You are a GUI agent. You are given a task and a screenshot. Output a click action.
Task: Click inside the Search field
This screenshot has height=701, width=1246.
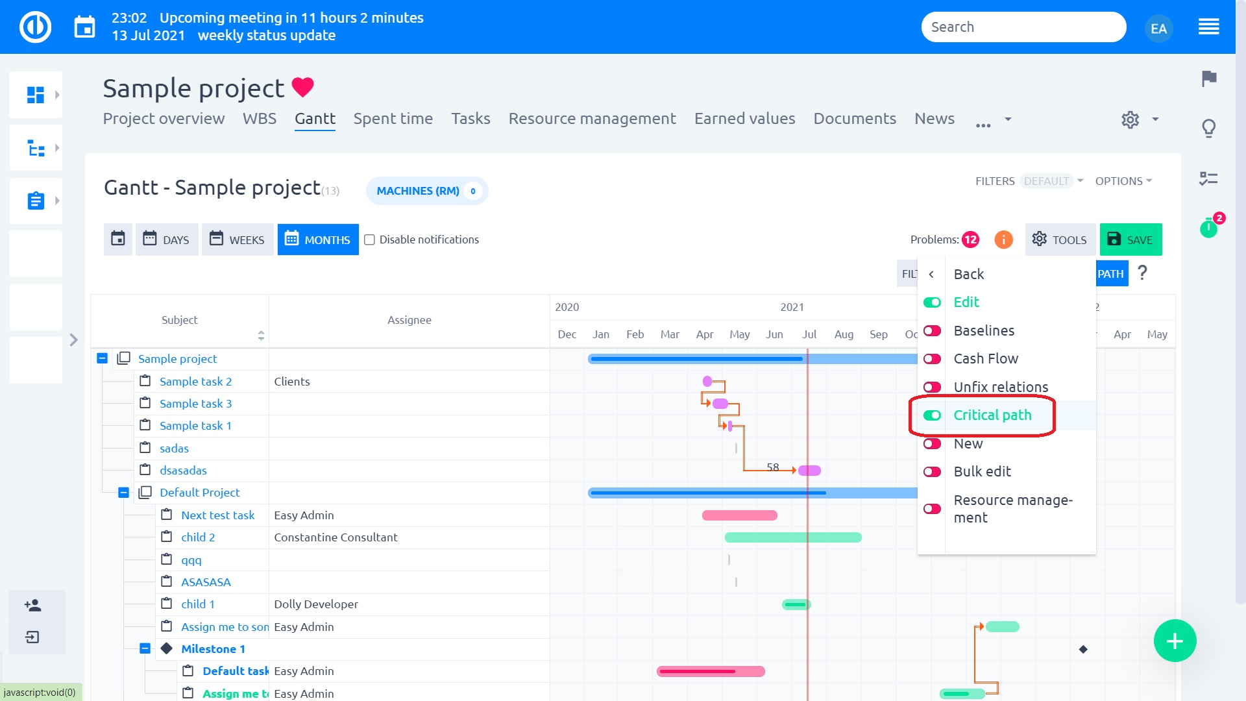point(1023,27)
